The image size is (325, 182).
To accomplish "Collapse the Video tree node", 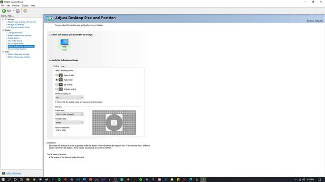I will click(x=3, y=52).
